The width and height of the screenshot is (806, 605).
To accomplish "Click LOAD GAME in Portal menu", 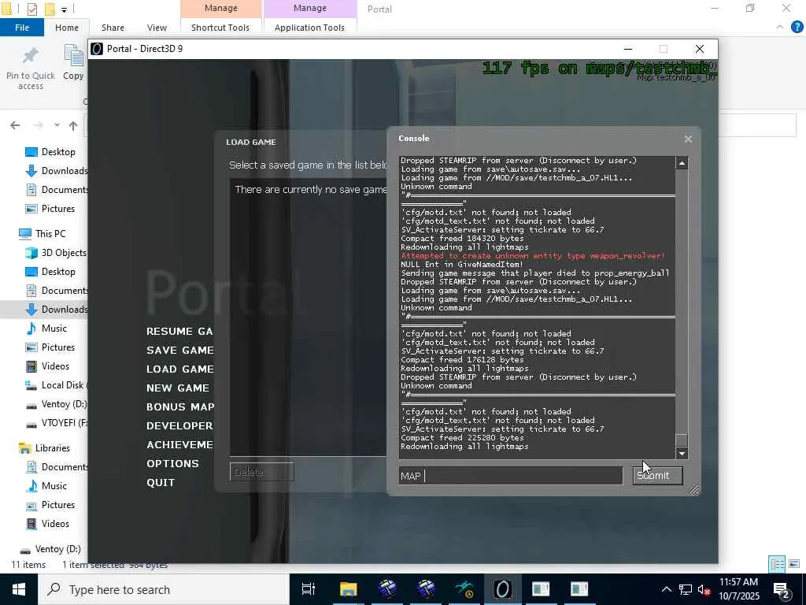I will click(180, 369).
